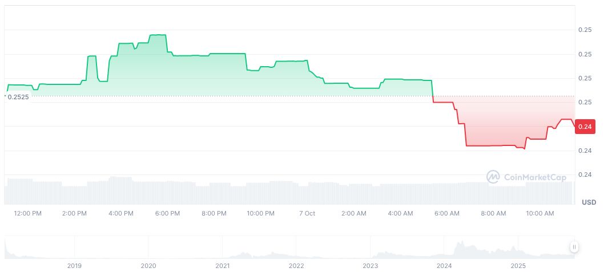Jump to 2020 in the range navigator

[x=148, y=266]
